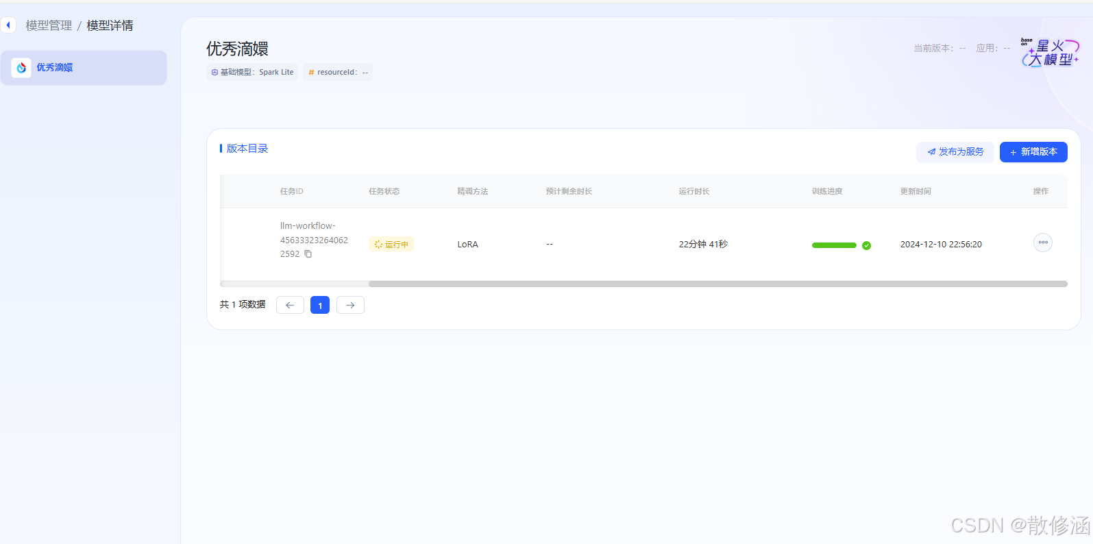
Task: Click the 22分钟 41秒 runtime cell
Action: point(703,245)
